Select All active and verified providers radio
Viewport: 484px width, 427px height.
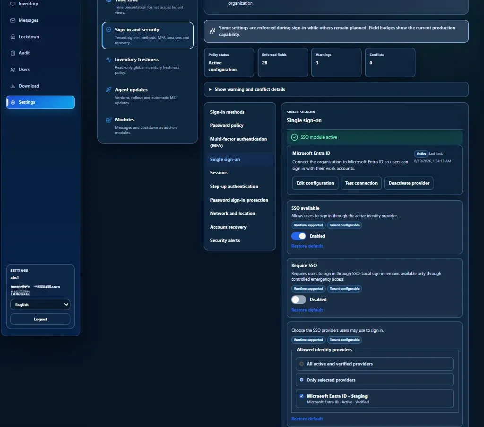pos(302,364)
